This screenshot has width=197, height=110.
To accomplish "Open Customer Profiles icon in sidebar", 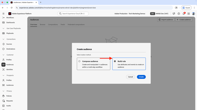I will pyautogui.click(x=3, y=60).
